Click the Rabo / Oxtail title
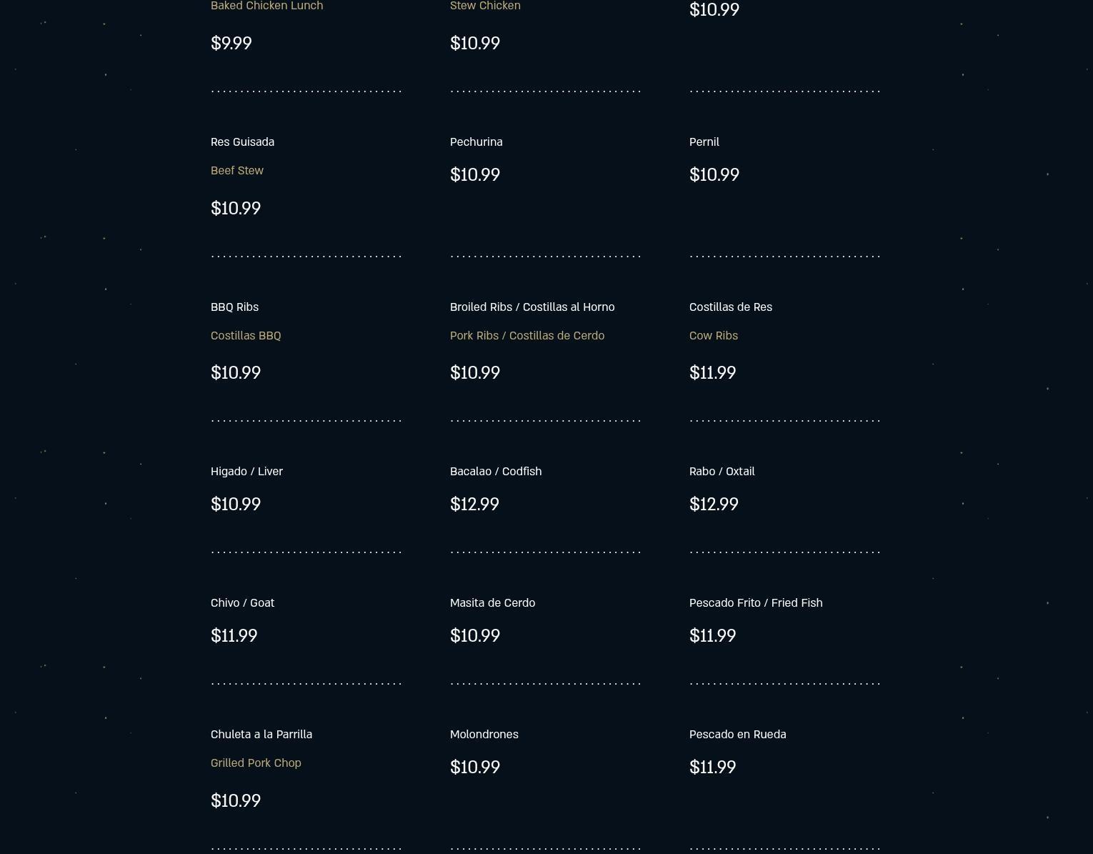Image resolution: width=1093 pixels, height=854 pixels. pos(722,471)
